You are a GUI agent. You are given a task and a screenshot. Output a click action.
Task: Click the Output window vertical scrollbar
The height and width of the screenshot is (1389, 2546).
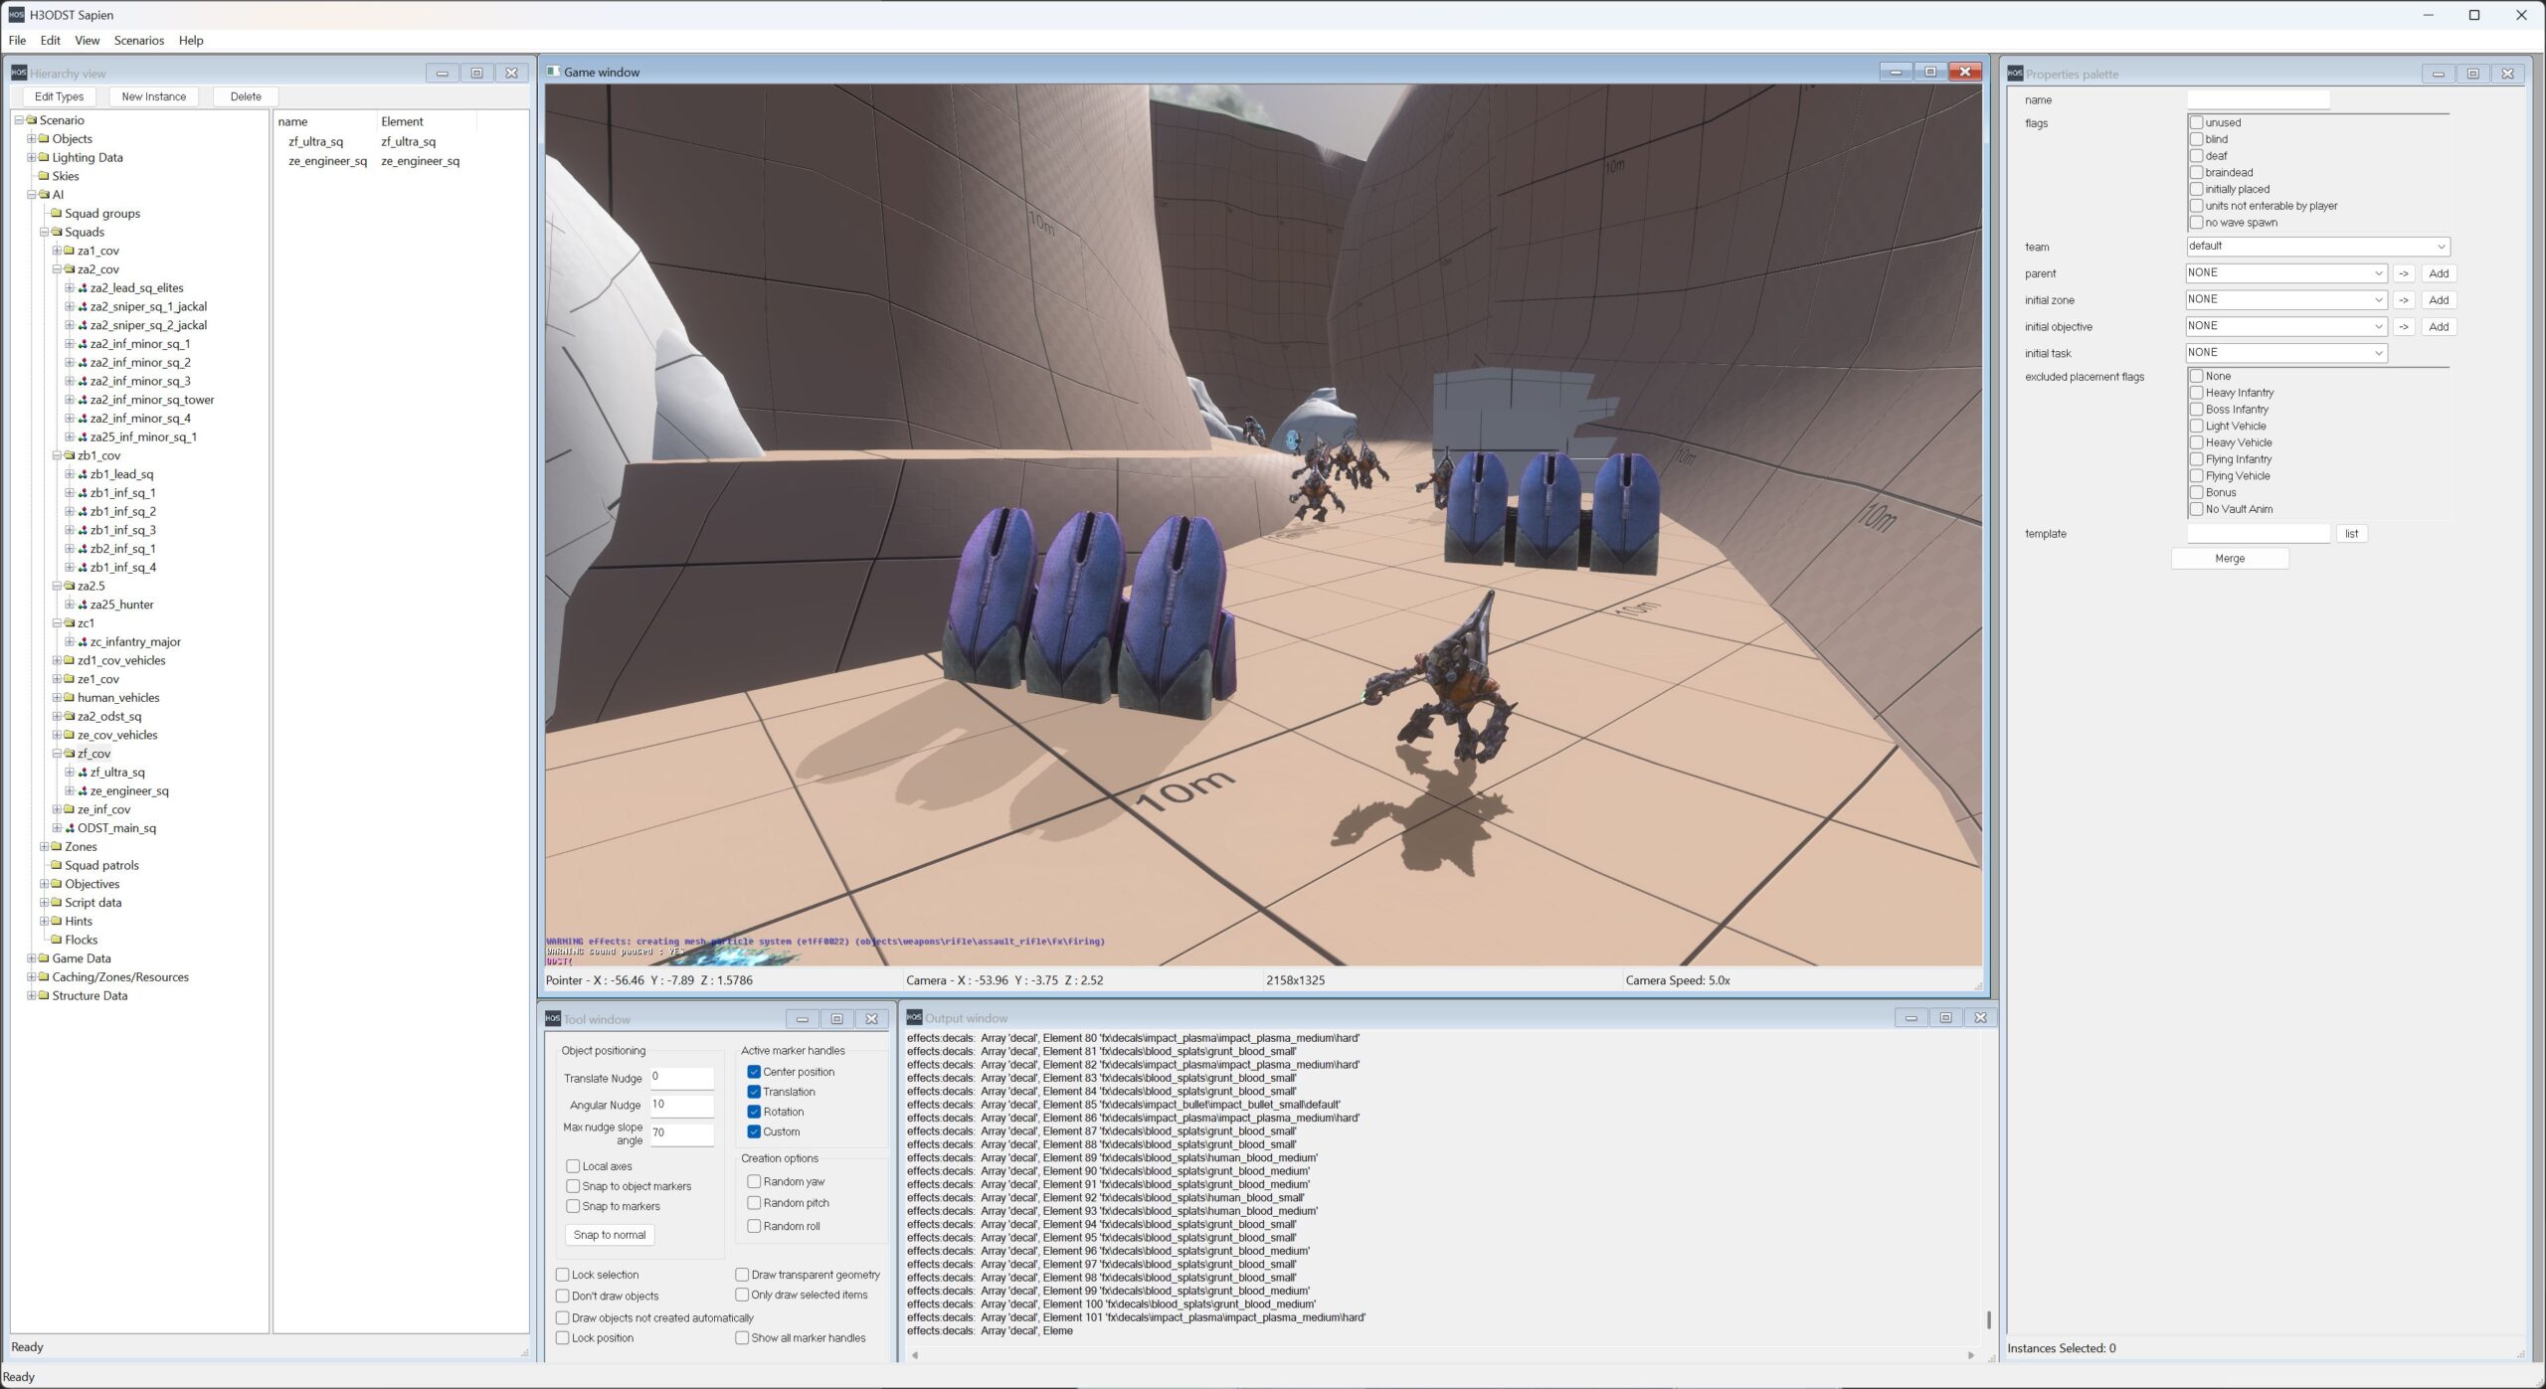tap(1988, 1318)
